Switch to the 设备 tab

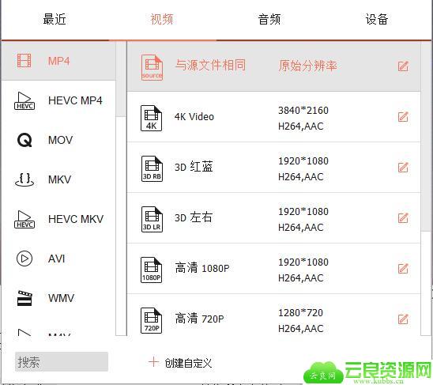point(377,19)
